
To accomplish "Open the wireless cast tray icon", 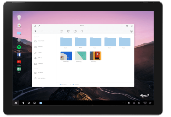I will point(134,103).
